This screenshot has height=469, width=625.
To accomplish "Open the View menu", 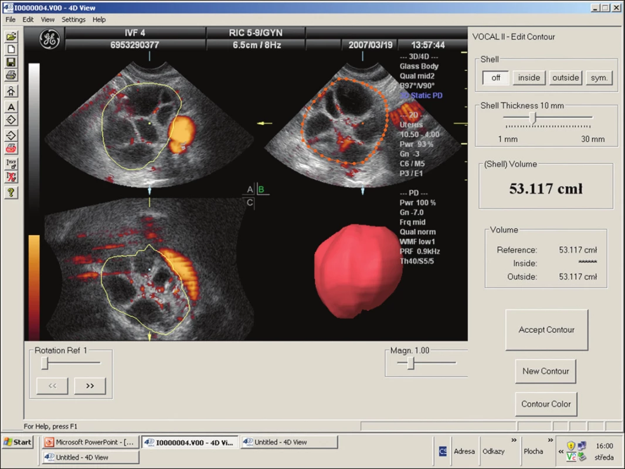I will [47, 19].
